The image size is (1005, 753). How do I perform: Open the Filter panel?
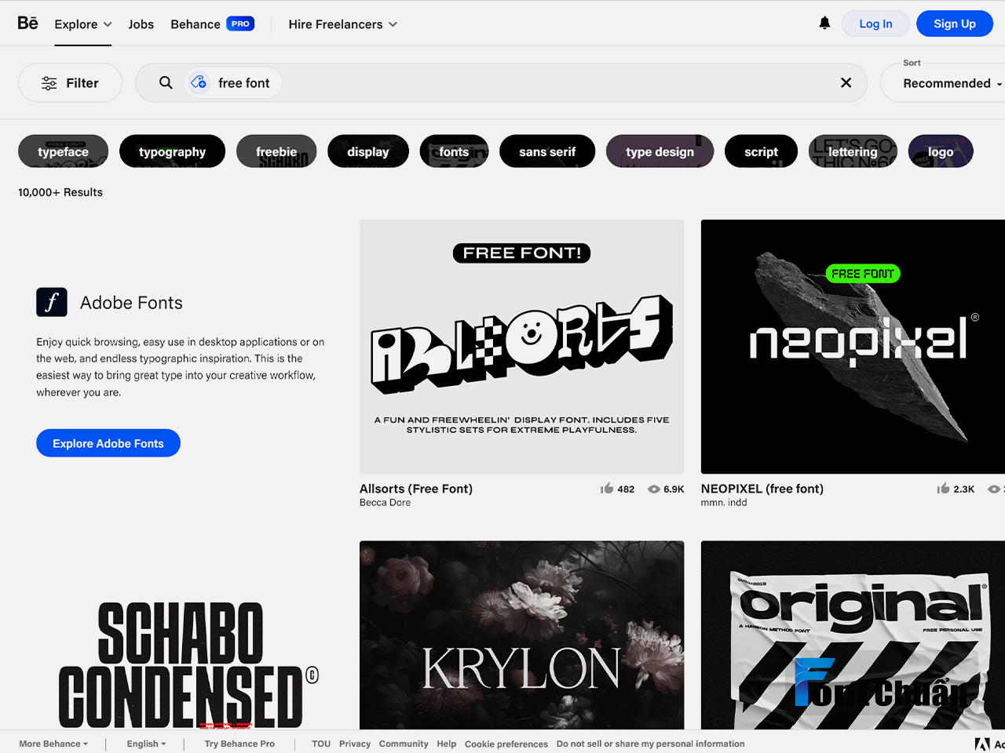pyautogui.click(x=70, y=82)
